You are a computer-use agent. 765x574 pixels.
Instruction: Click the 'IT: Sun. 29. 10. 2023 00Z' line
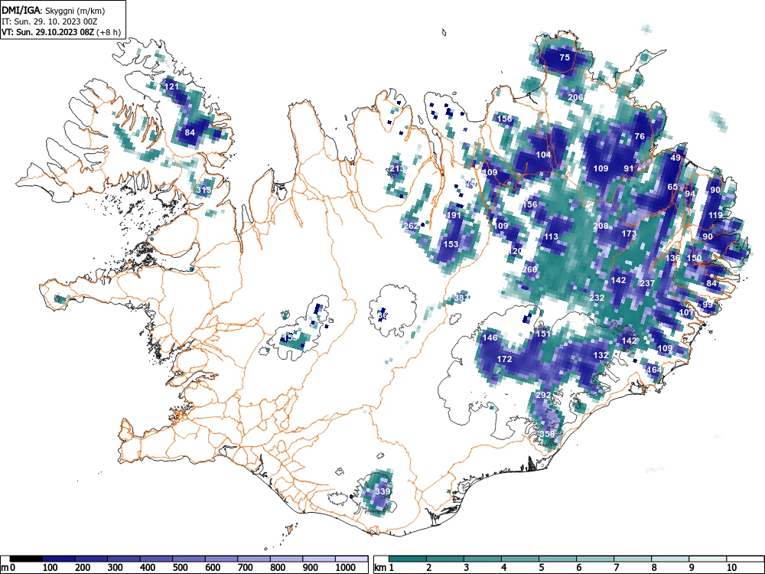tap(50, 21)
